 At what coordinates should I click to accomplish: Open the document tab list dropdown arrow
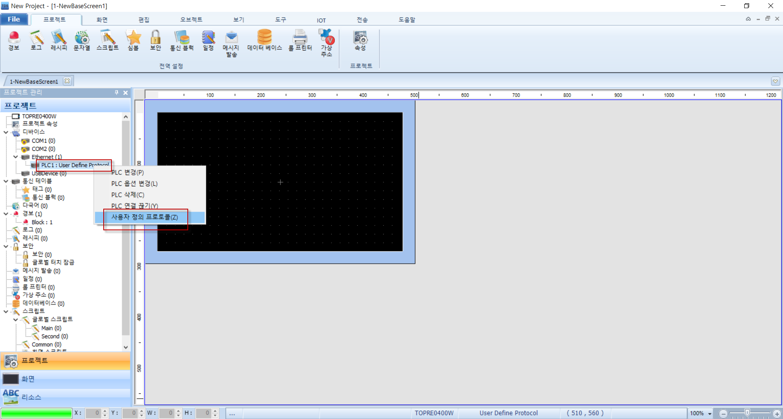pyautogui.click(x=775, y=81)
